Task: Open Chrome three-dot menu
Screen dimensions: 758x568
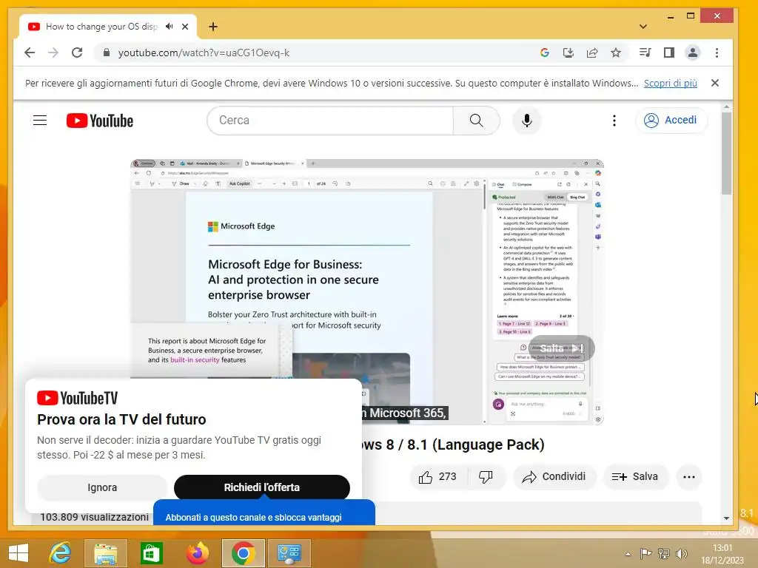Action: tap(717, 53)
